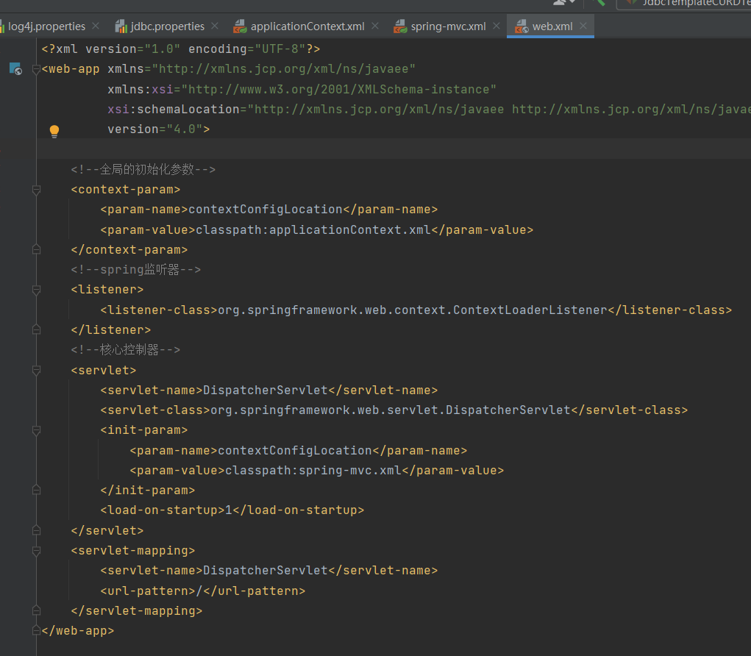Collapse the web-app root element fold
751x656 pixels.
point(36,69)
